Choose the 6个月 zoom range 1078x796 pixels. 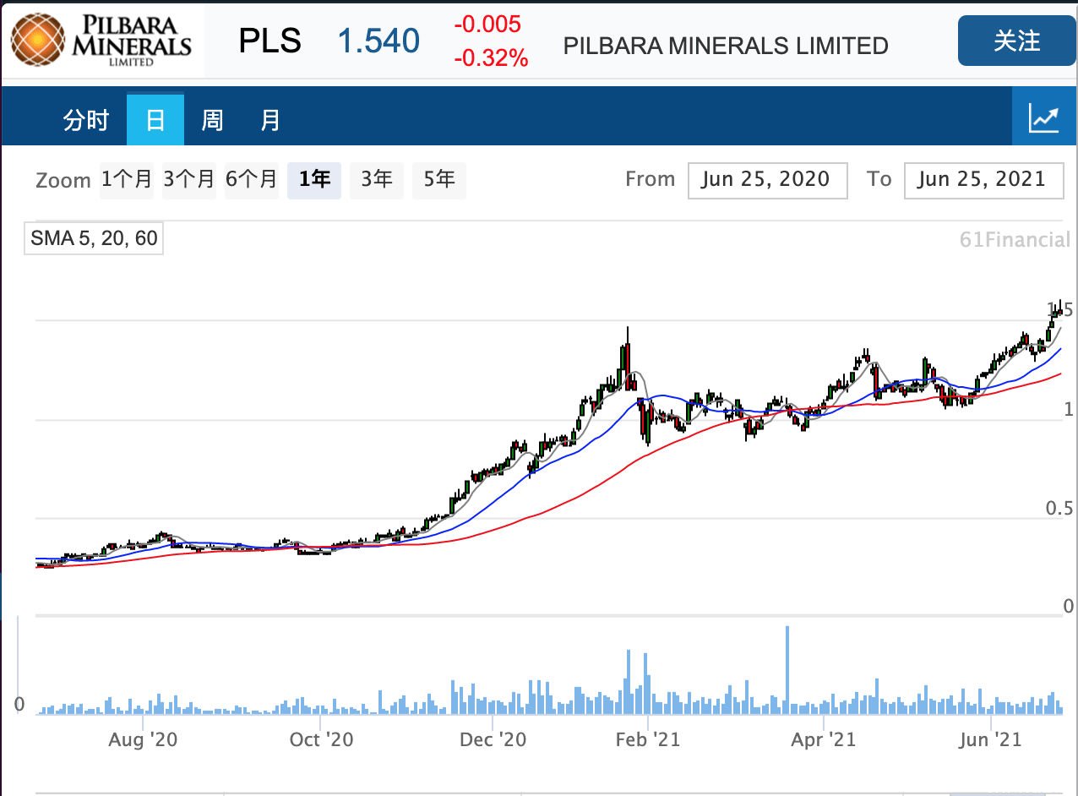[x=252, y=179]
